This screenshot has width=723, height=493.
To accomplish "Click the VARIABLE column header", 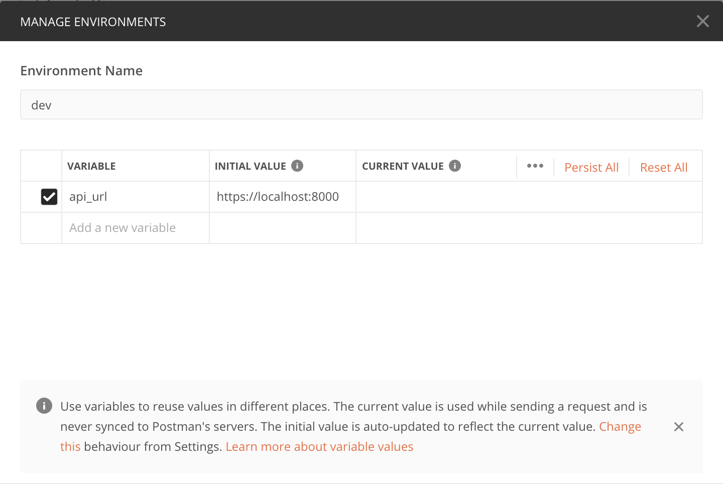I will 91,166.
